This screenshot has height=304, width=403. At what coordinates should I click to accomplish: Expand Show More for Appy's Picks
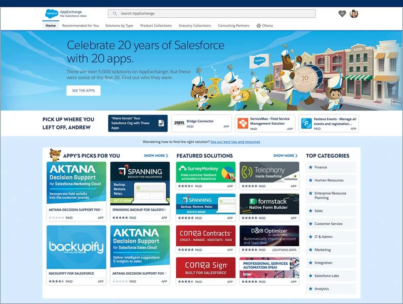pos(156,156)
